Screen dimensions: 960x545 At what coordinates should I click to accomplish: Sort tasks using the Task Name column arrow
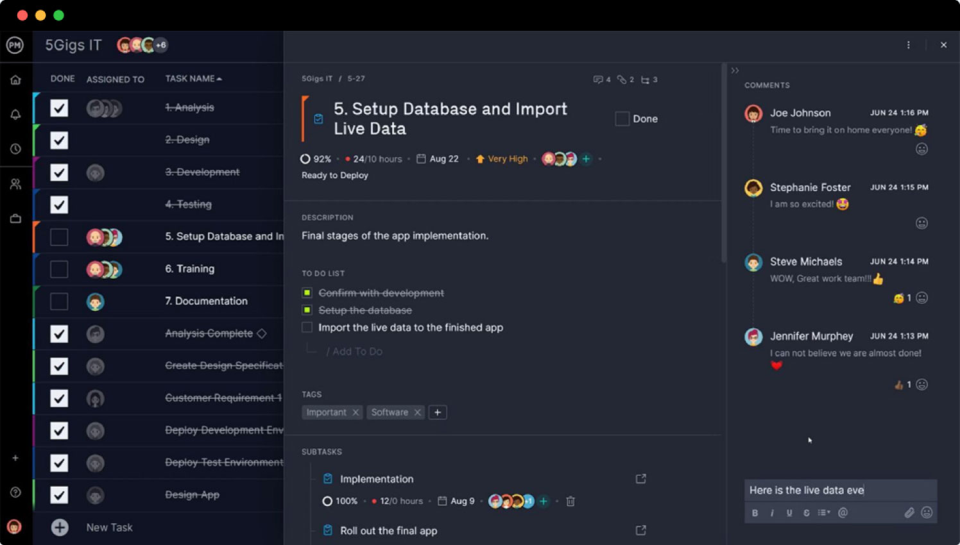click(219, 78)
